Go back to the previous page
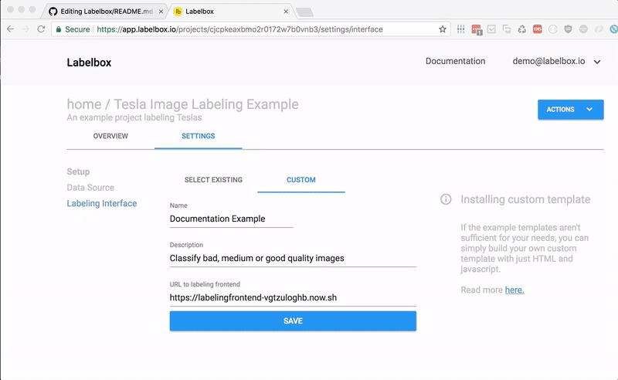The image size is (618, 380). [x=11, y=29]
